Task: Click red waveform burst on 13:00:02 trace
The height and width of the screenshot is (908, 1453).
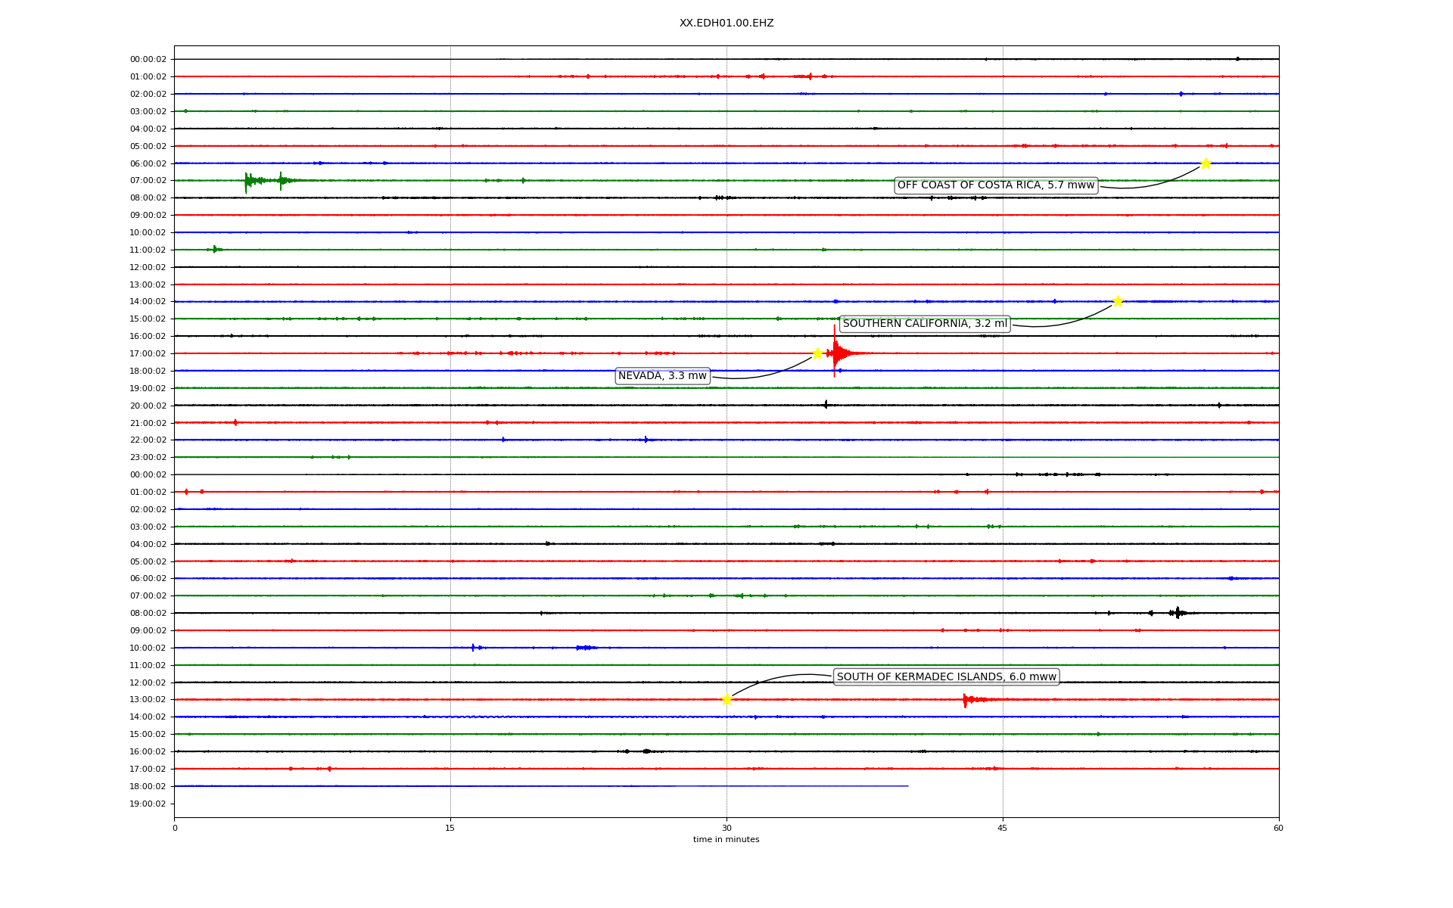Action: [x=966, y=699]
